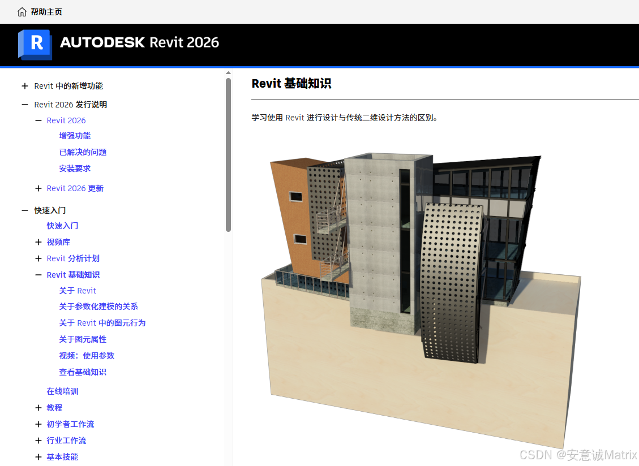Collapse the Revit 2026 sub-node

(38, 120)
